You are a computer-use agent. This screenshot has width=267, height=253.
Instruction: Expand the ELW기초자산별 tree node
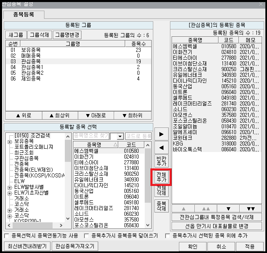click(x=10, y=193)
